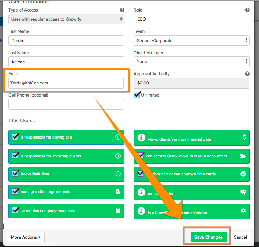Click the dollar sign icon on financial data tile
The height and width of the screenshot is (247, 259).
pos(244,137)
